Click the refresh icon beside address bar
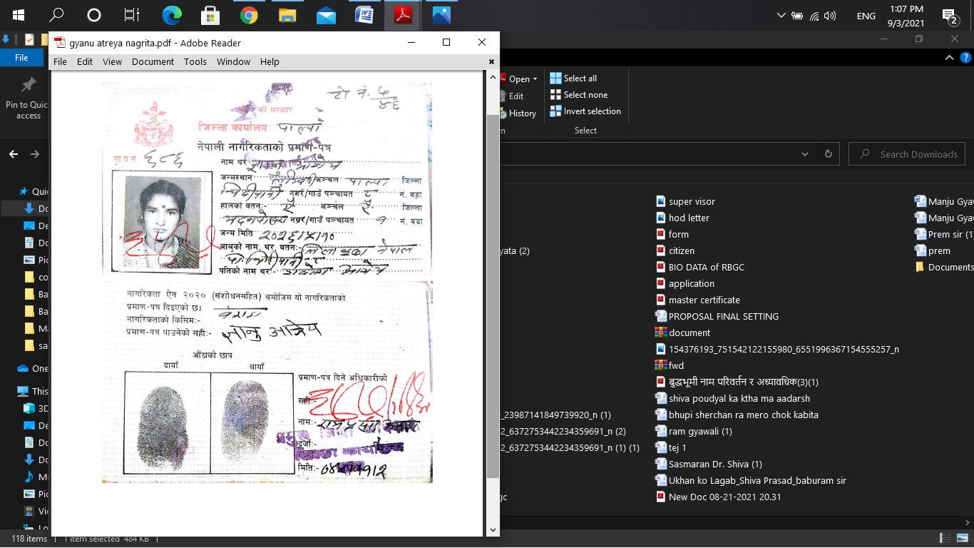The width and height of the screenshot is (974, 548). 828,154
